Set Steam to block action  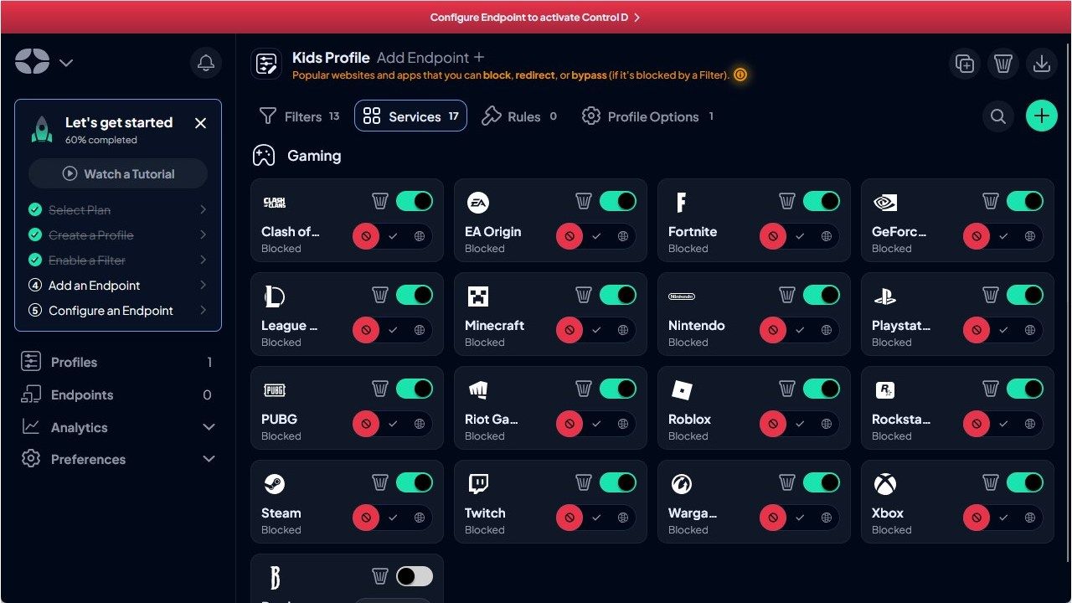coord(365,518)
